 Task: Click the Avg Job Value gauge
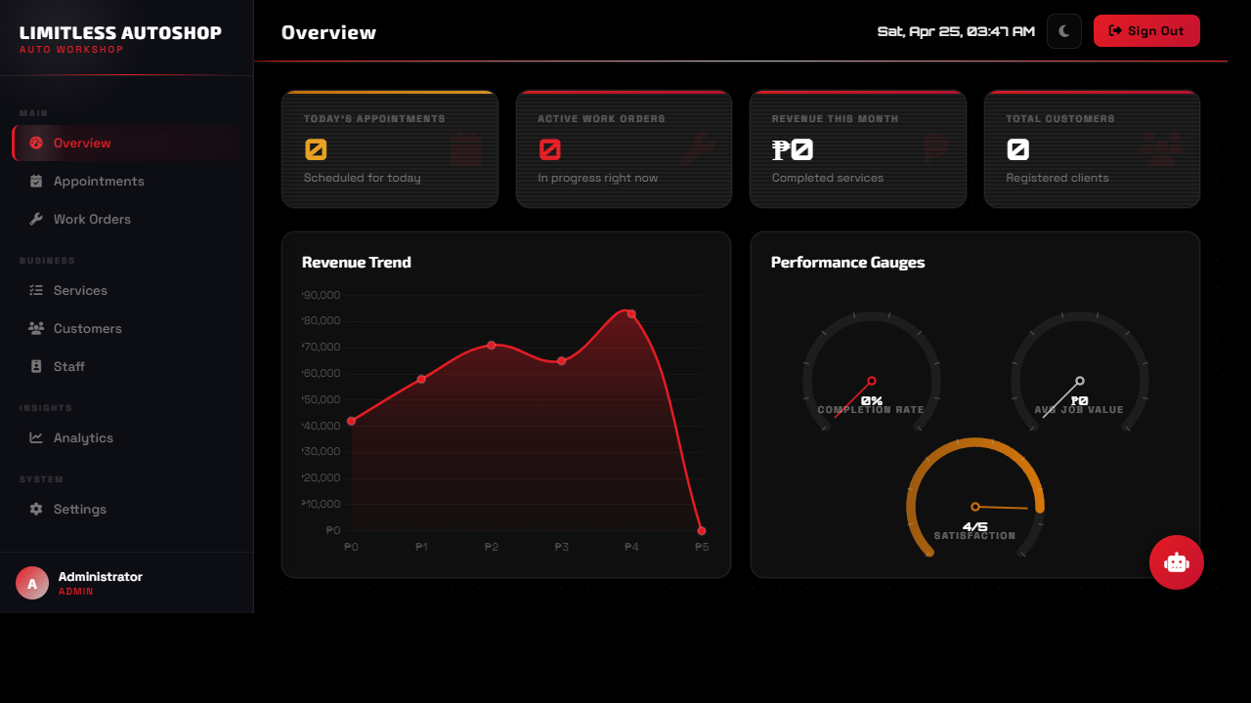1080,371
